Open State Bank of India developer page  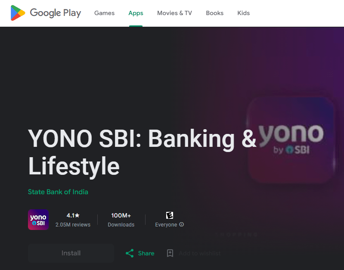(58, 192)
